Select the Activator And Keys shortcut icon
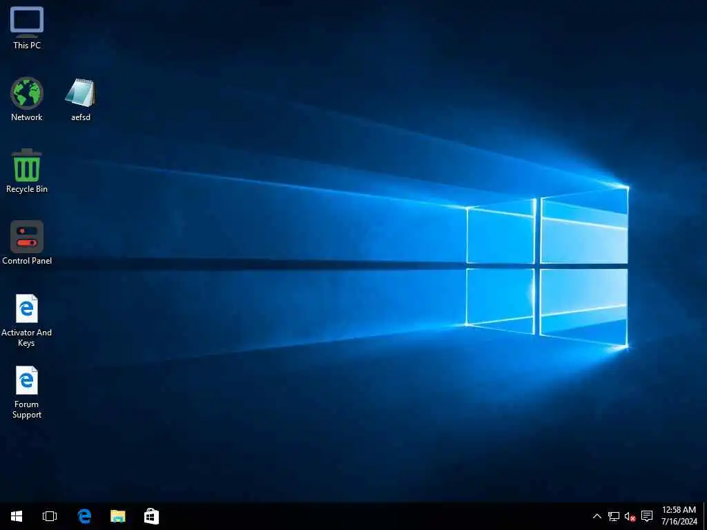Viewport: 707px width, 530px height. click(x=27, y=308)
